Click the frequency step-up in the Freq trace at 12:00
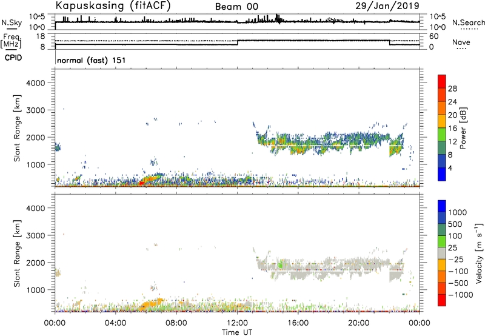Image resolution: width=485 pixels, height=336 pixels. click(x=238, y=42)
